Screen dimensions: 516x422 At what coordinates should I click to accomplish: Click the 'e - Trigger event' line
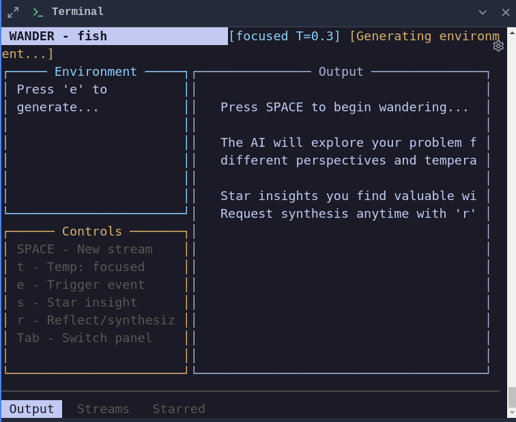click(x=81, y=285)
